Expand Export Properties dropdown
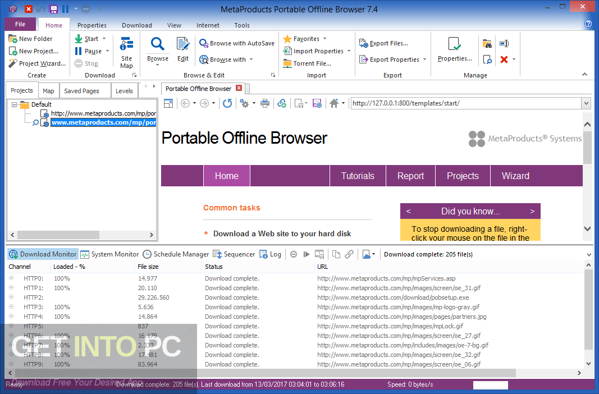This screenshot has height=394, width=599. [424, 59]
